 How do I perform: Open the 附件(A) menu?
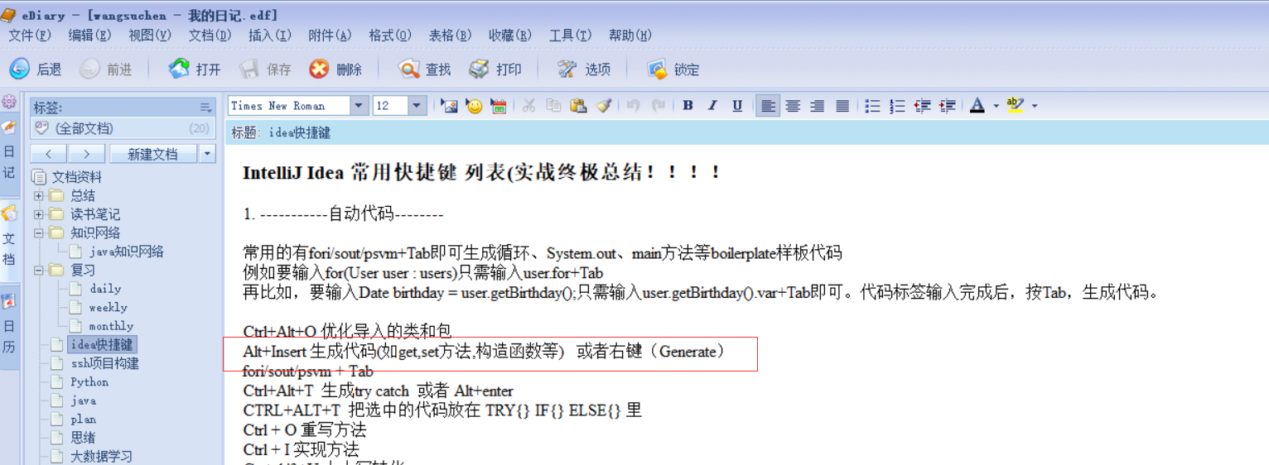coord(330,36)
